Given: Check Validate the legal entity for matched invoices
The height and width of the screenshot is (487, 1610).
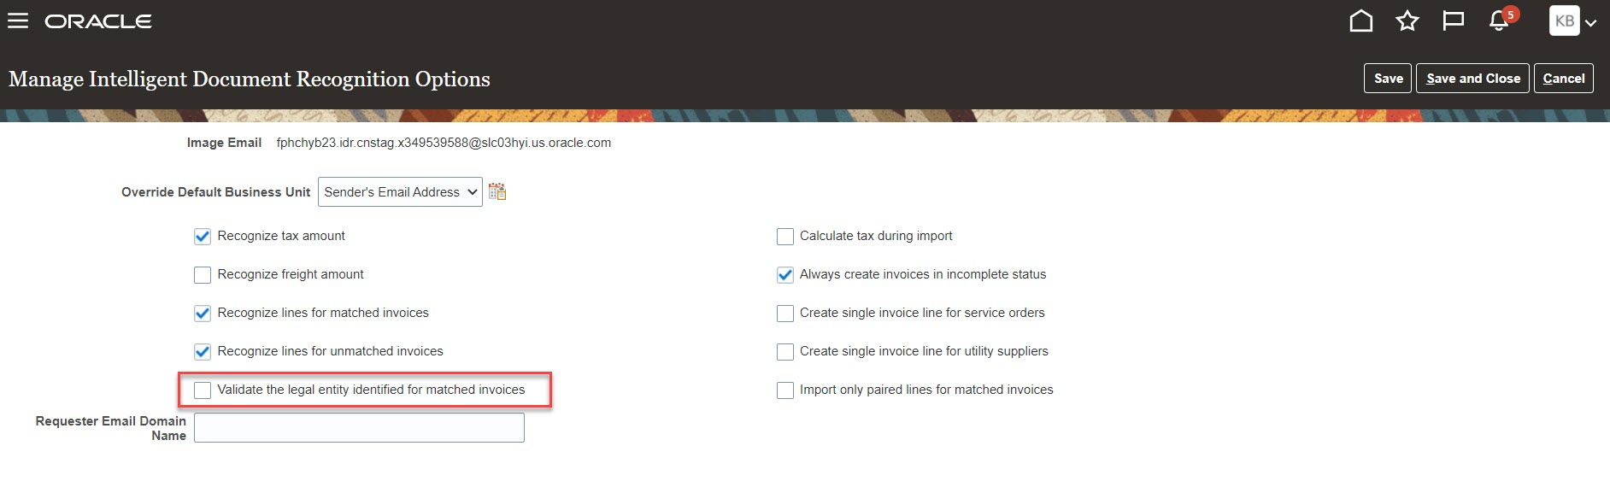Looking at the screenshot, I should coord(203,390).
